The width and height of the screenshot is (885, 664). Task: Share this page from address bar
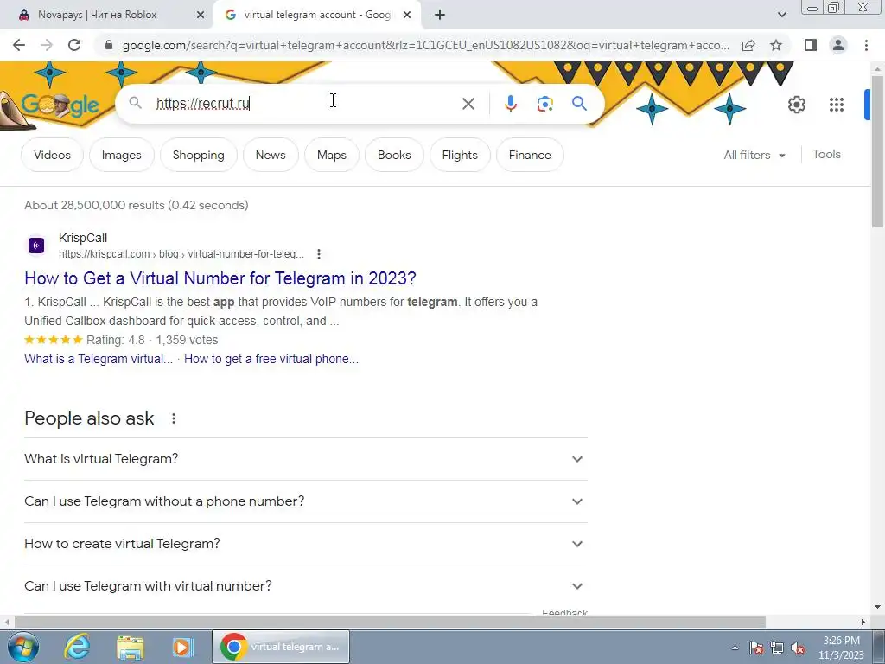point(748,45)
